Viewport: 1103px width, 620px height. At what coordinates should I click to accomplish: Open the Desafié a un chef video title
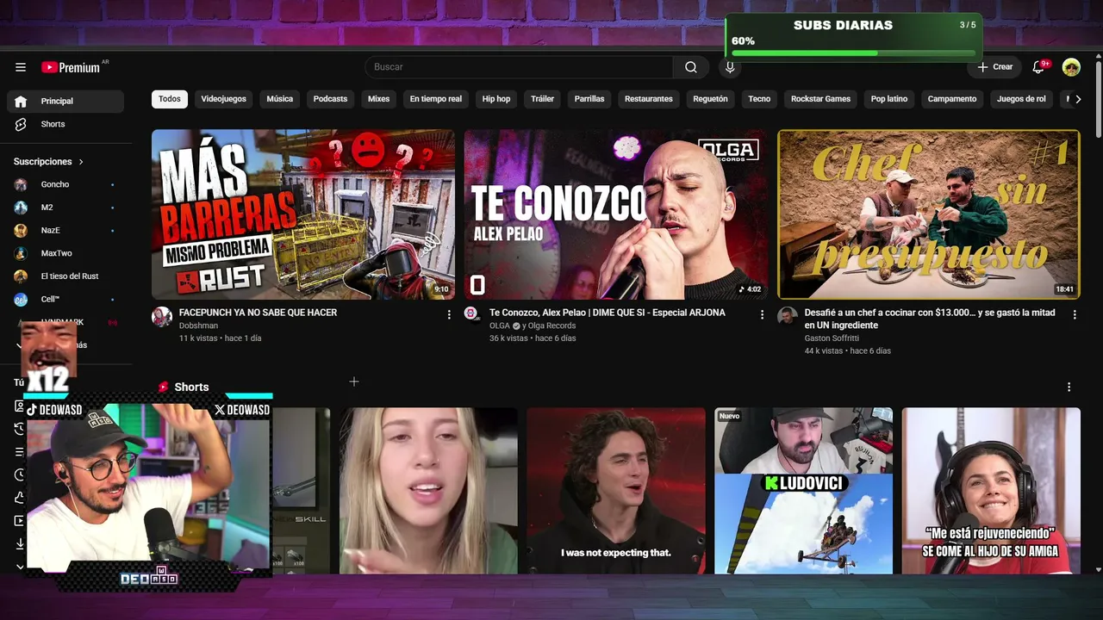(x=930, y=319)
